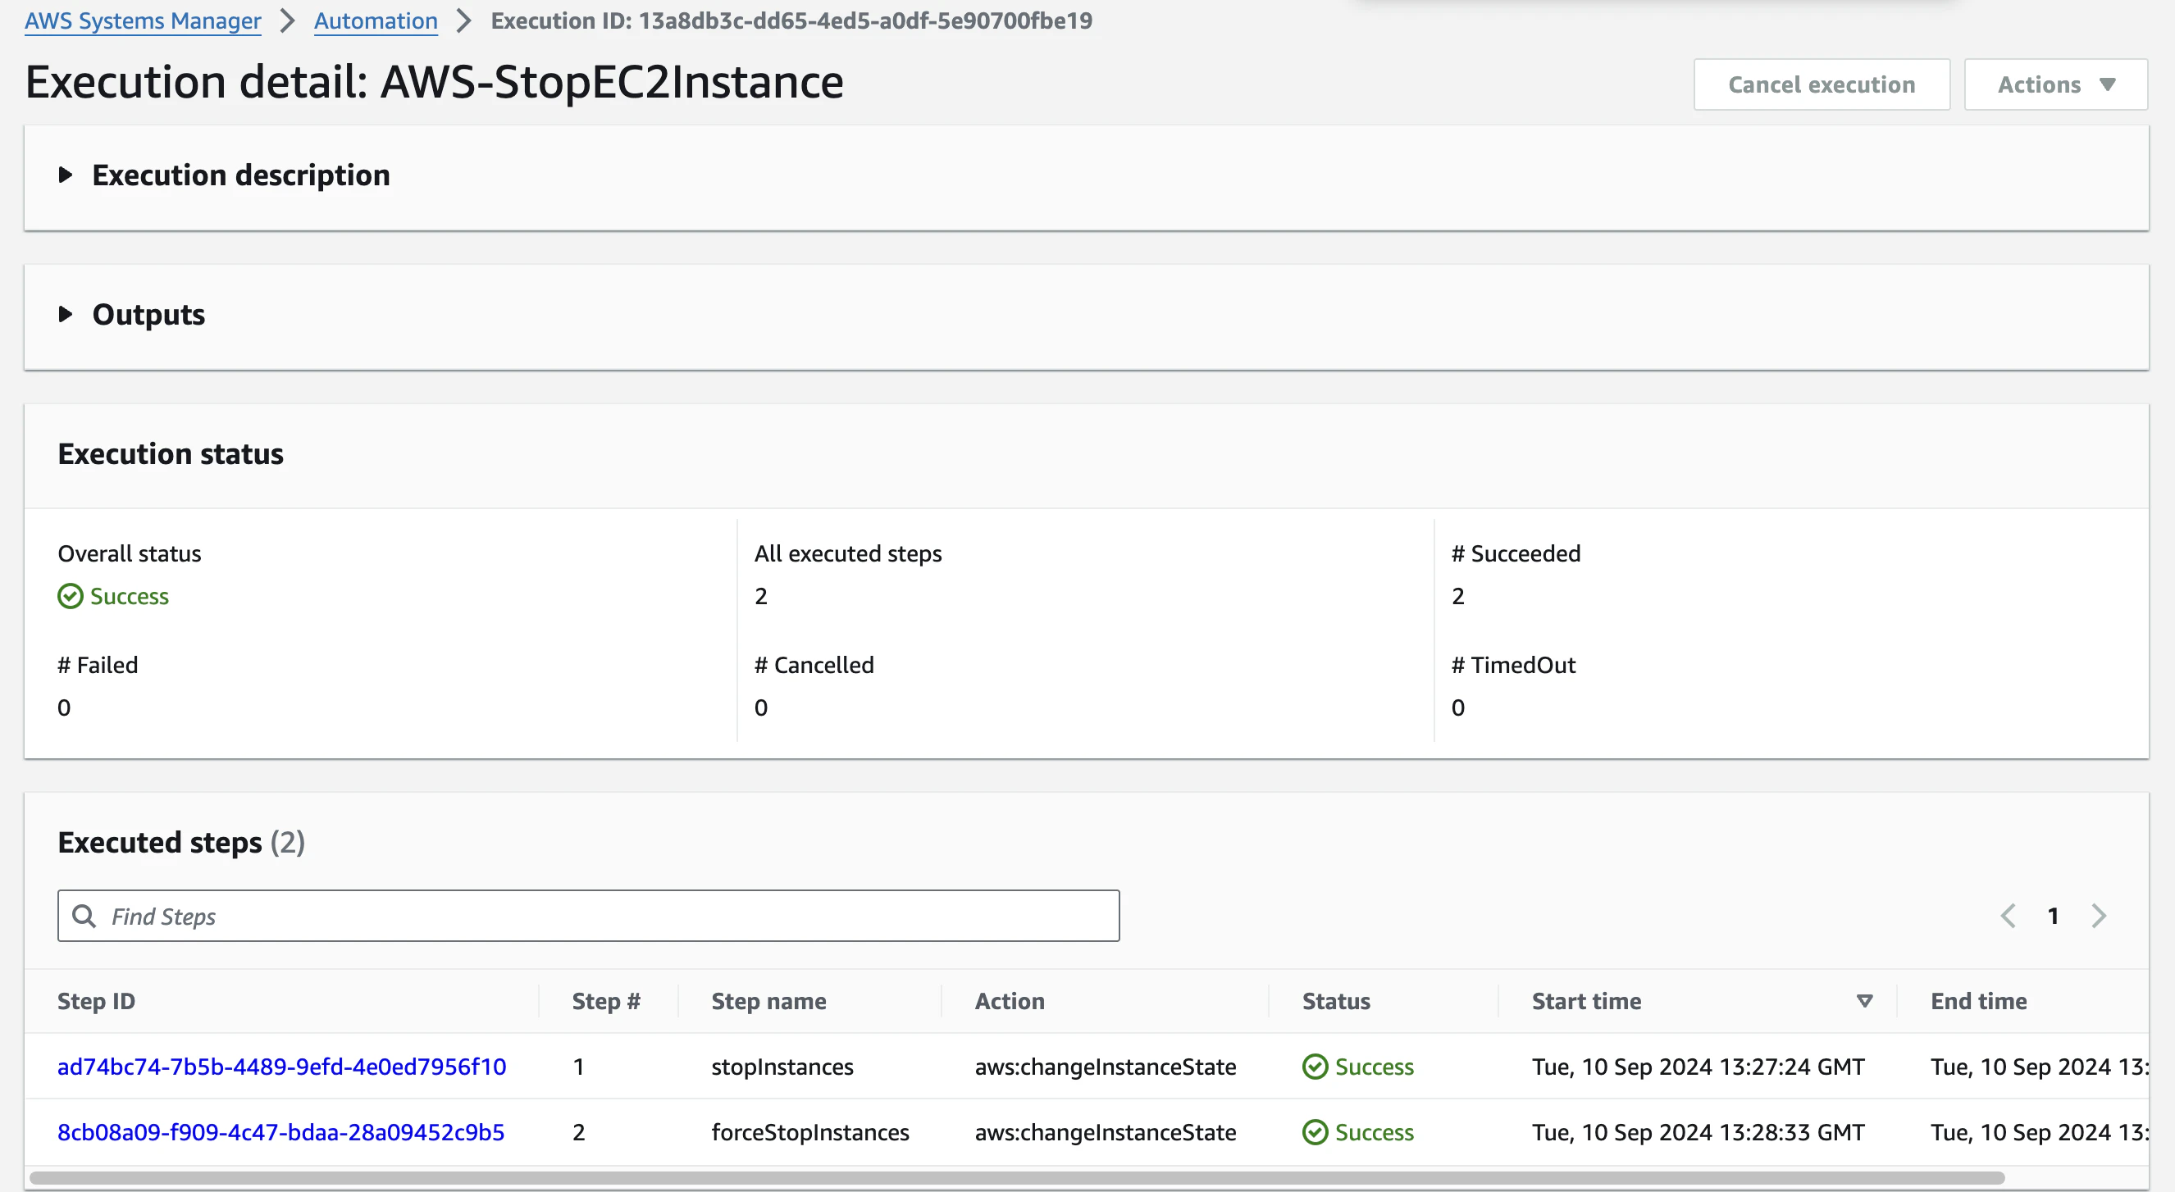Open step ID ad74bc74-7b5b-4489-9efd-4e0ed7956f10
Image resolution: width=2175 pixels, height=1192 pixels.
click(x=282, y=1067)
